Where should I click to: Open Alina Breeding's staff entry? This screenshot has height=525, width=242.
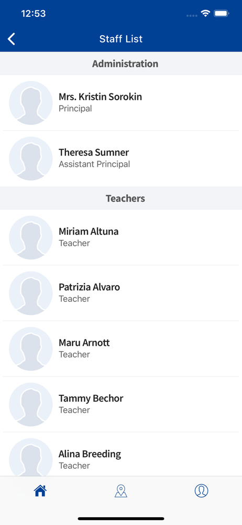click(x=121, y=454)
